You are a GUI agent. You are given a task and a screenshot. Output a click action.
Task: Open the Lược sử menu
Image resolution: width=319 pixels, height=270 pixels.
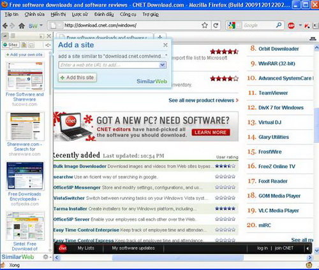(x=80, y=14)
